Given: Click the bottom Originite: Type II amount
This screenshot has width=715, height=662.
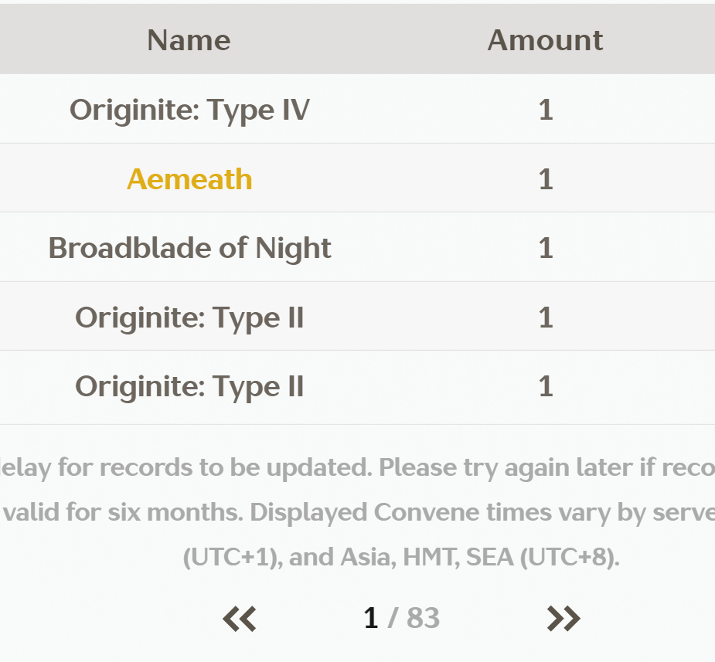Looking at the screenshot, I should 546,386.
